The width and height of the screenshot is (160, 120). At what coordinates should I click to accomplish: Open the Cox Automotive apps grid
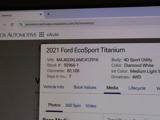coord(42,34)
